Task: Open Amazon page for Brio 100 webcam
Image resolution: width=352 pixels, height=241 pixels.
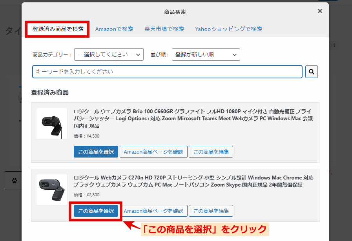Action: click(153, 152)
